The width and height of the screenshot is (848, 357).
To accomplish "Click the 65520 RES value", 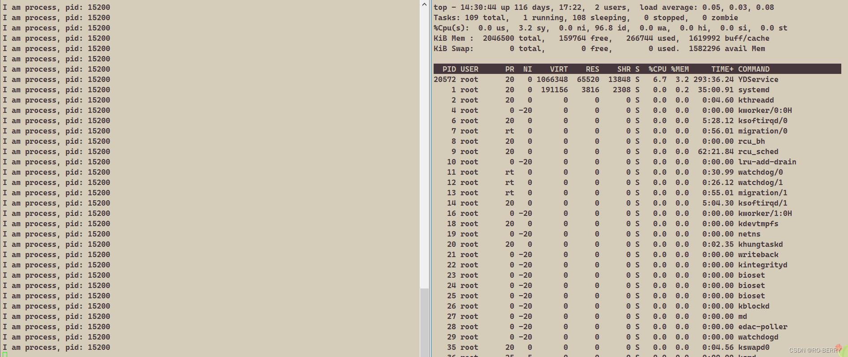I will tap(588, 79).
